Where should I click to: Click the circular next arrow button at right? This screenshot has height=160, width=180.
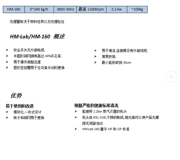point(171,76)
